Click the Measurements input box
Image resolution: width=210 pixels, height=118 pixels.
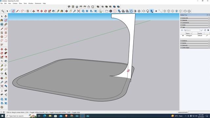click(x=199, y=112)
